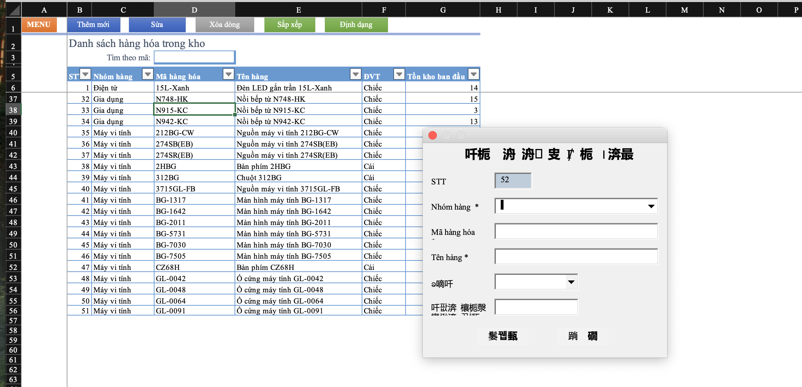The height and width of the screenshot is (387, 802).
Task: Click the Tên hàng field in form
Action: (576, 257)
